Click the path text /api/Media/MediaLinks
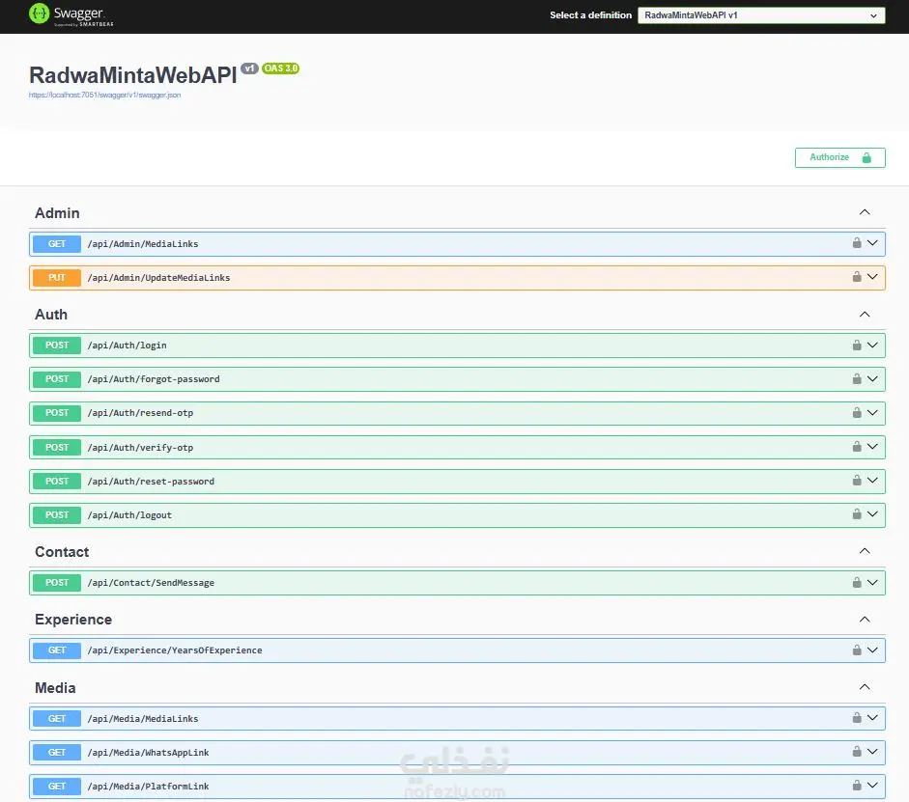The image size is (909, 802). click(143, 719)
